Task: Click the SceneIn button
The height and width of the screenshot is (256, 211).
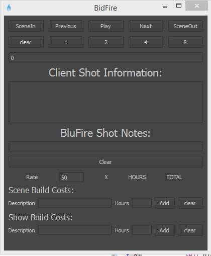Action: (x=26, y=26)
